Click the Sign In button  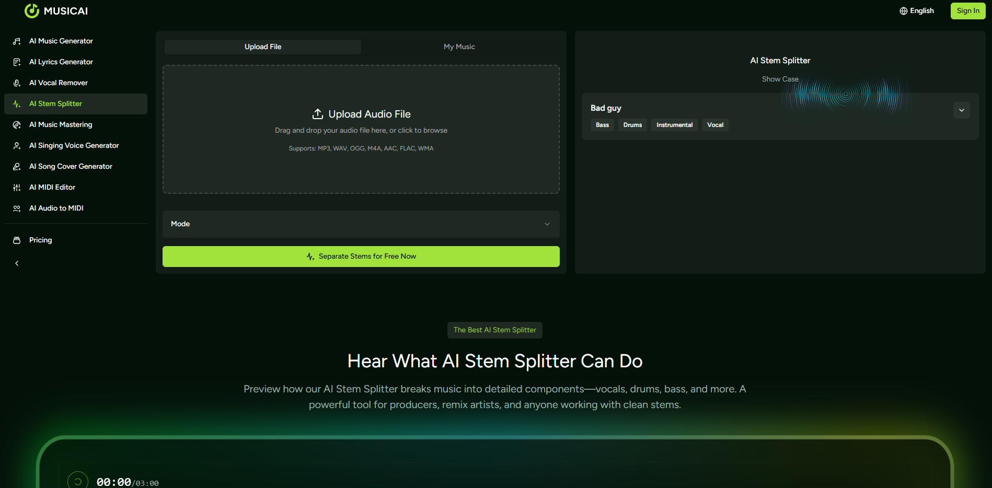click(967, 11)
